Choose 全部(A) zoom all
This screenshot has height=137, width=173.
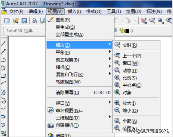(x=136, y=121)
